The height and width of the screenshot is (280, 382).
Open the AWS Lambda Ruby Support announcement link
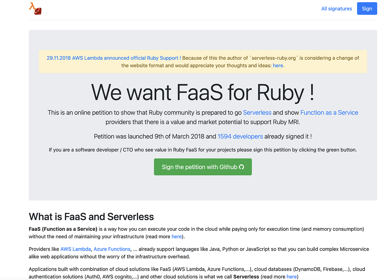[x=113, y=58]
